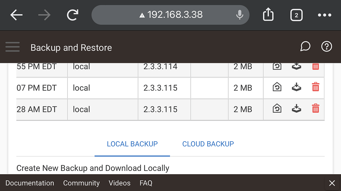Open the Videos link in footer
This screenshot has width=341, height=191.
120,183
